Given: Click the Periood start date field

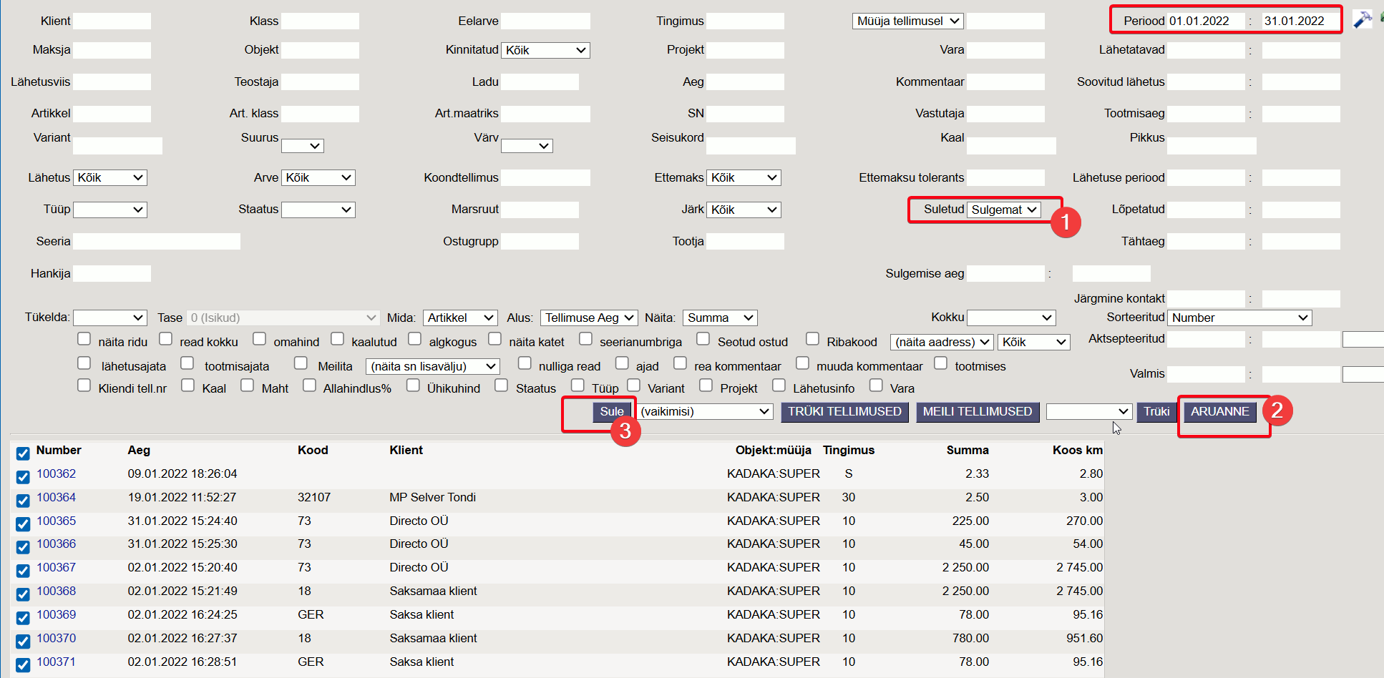Looking at the screenshot, I should (1206, 21).
